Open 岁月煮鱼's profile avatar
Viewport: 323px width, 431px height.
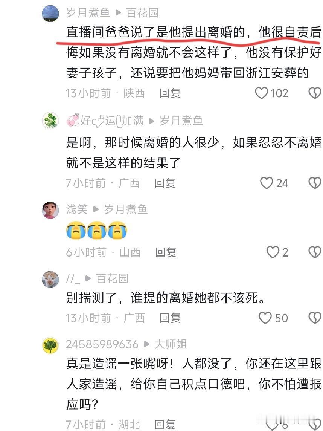50,13
